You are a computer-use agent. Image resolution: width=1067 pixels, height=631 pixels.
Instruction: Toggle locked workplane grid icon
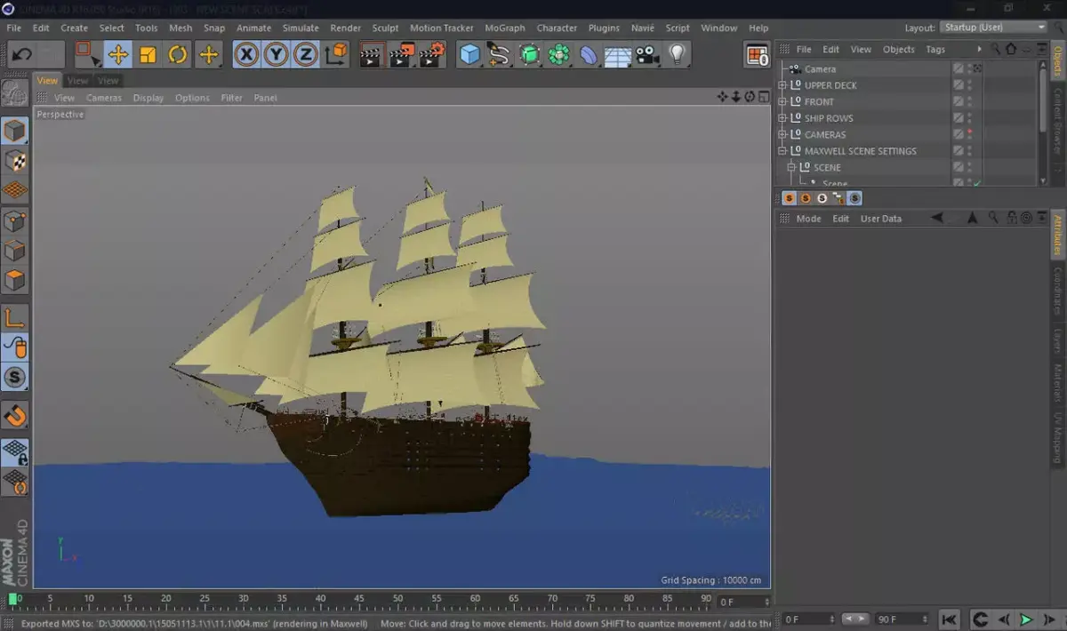click(x=14, y=452)
